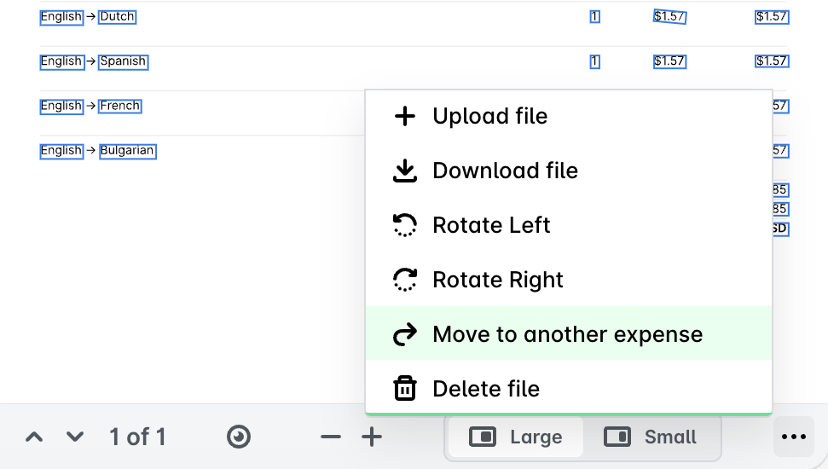The height and width of the screenshot is (469, 828).
Task: Select the highlighted word 'Bulgarian'
Action: (x=127, y=151)
